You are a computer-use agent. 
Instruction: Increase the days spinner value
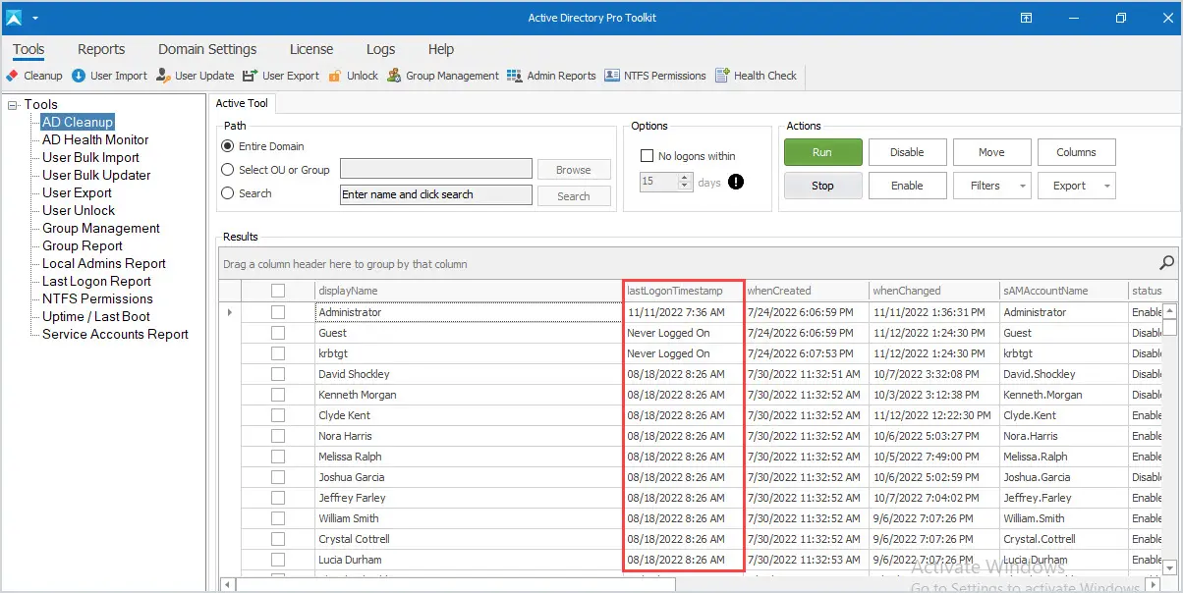tap(684, 178)
